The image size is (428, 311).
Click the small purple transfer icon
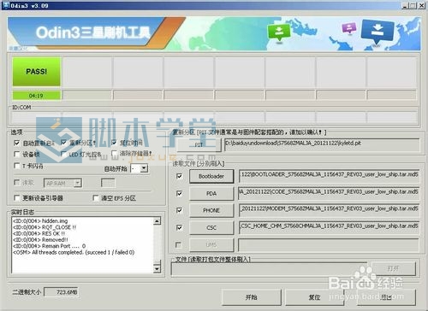tap(349, 28)
